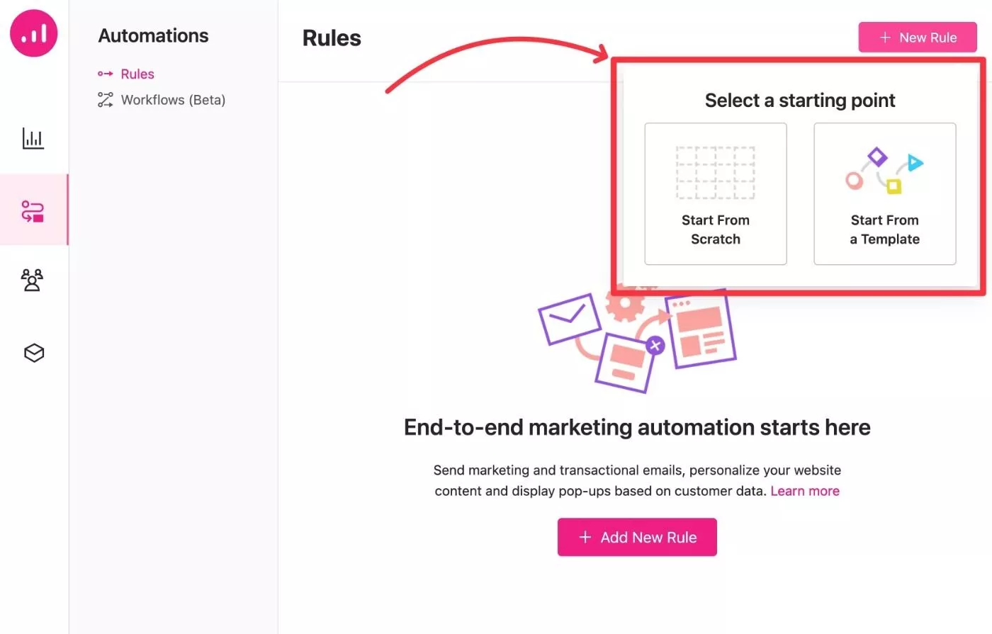
Task: Open the Rules menu item
Action: 137,74
